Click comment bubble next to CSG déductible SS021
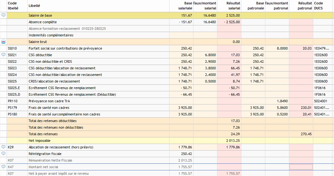The height and width of the screenshot is (176, 334). click(x=3, y=55)
